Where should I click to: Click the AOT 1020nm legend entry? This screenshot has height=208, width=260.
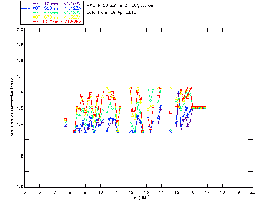(52, 22)
